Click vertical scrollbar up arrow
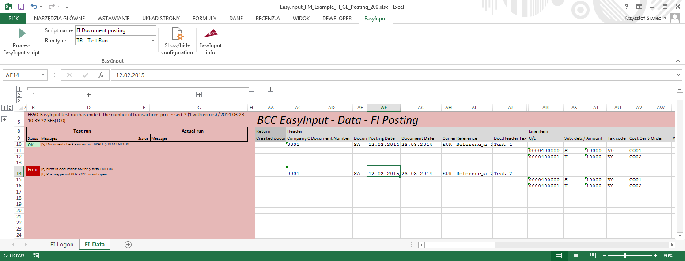Screen dimensions: 685x261 tap(680, 89)
